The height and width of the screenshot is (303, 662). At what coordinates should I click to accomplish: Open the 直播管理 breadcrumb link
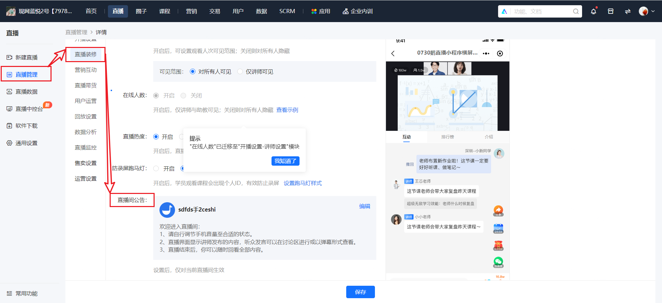76,32
